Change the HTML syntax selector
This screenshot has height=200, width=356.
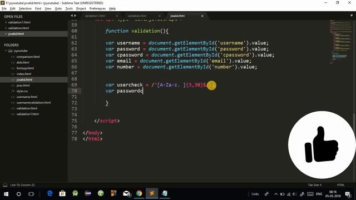(340, 185)
